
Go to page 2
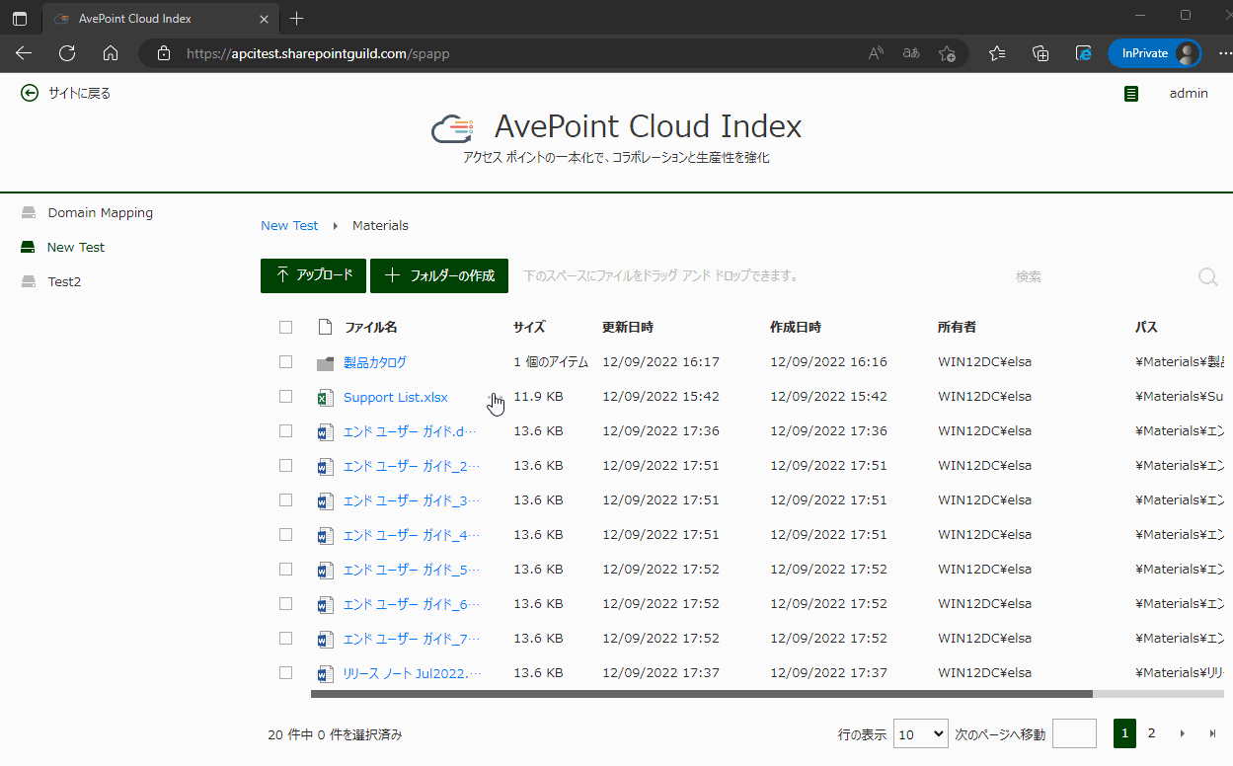1151,732
